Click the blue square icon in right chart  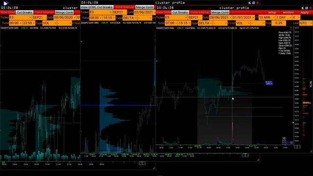point(288,142)
